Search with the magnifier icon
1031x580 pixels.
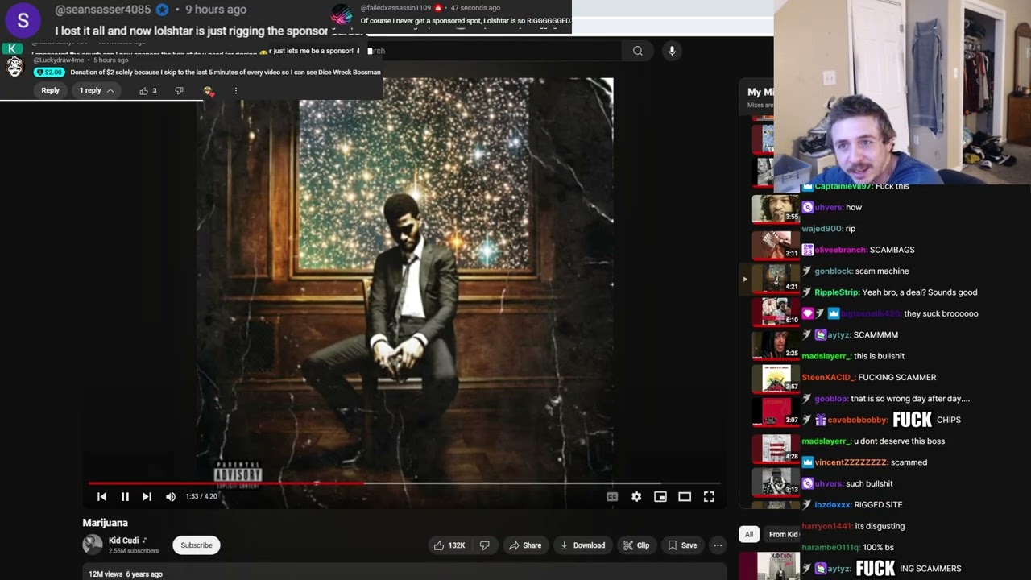[637, 51]
